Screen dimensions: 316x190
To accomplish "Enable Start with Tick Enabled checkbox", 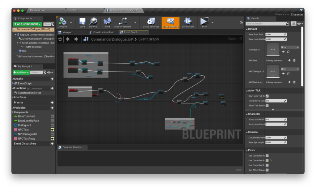I will (x=267, y=96).
